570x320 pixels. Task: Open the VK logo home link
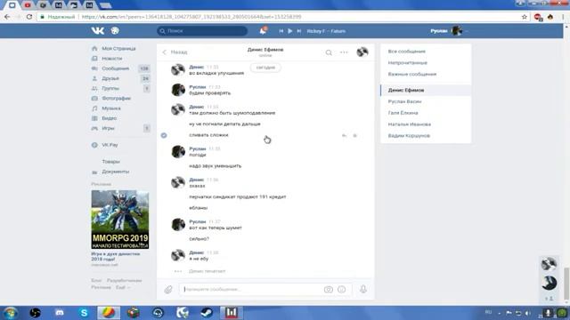pos(97,31)
